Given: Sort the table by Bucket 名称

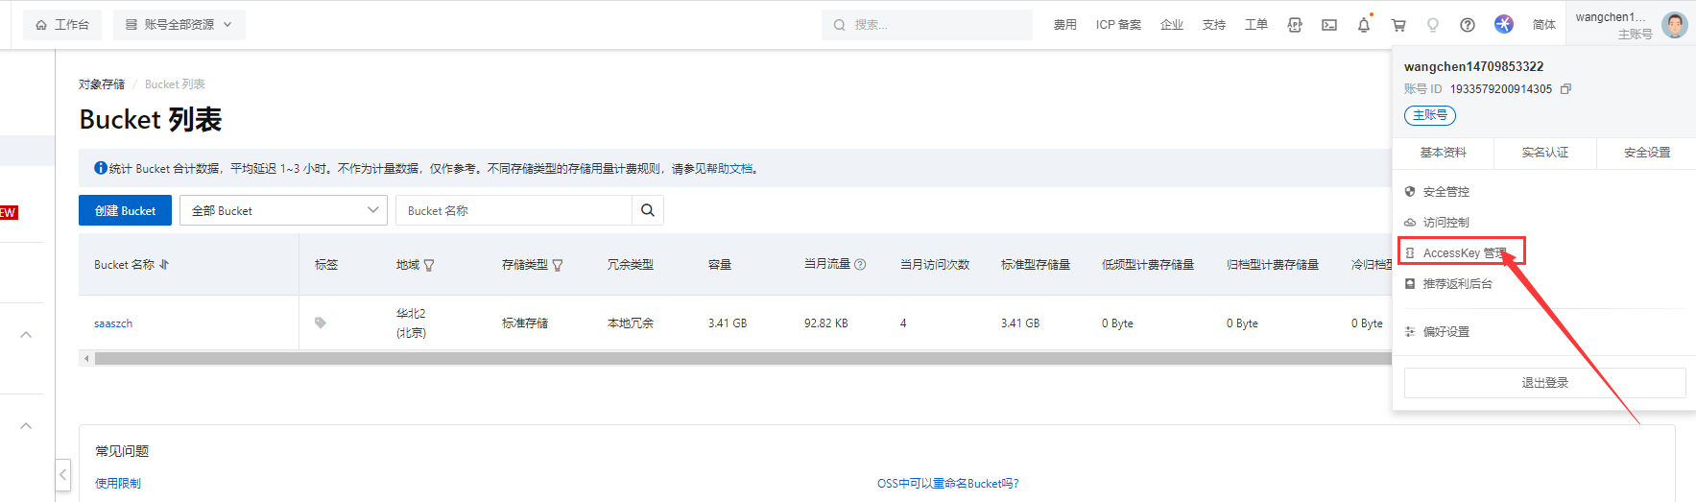Looking at the screenshot, I should click(x=164, y=265).
